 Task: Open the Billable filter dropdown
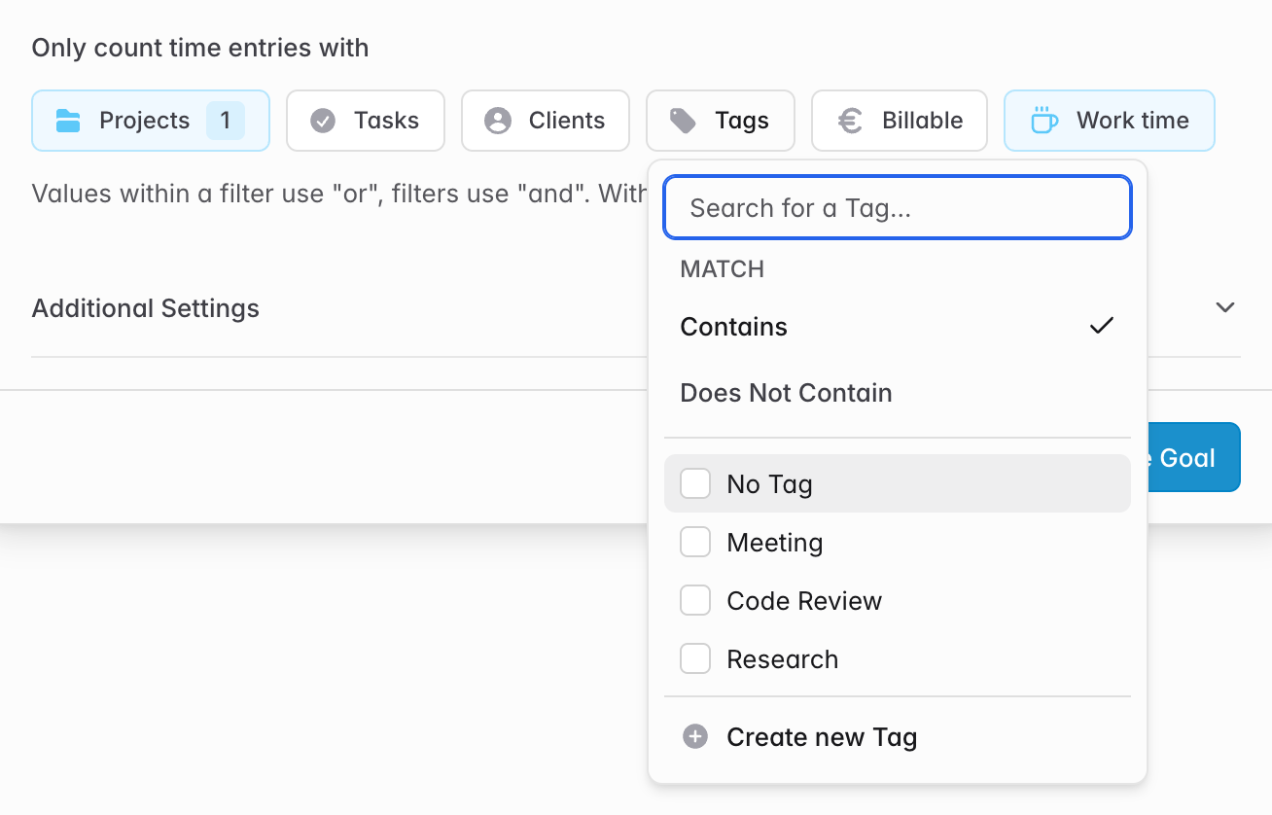coord(900,121)
